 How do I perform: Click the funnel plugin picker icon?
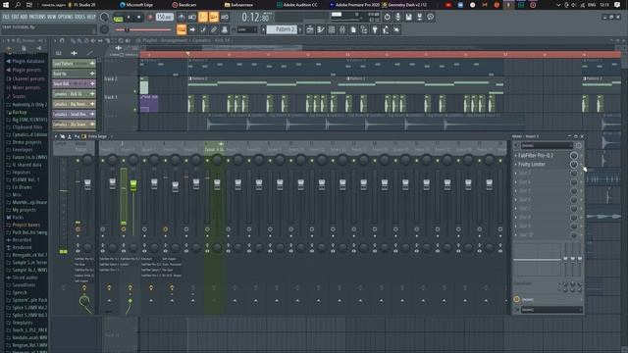(375, 29)
